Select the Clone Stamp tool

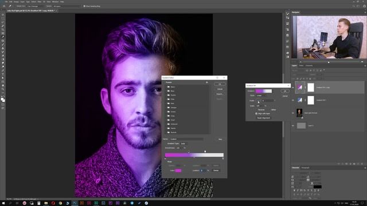pos(3,48)
